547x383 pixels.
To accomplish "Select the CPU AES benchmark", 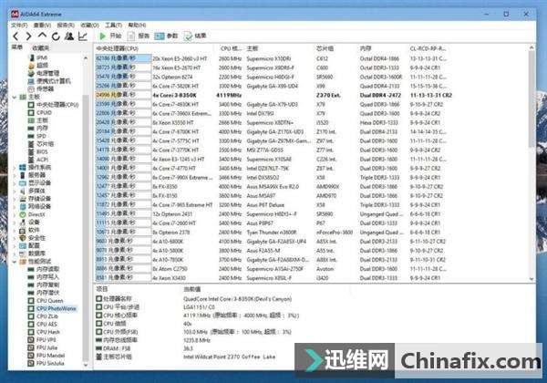I will click(46, 325).
